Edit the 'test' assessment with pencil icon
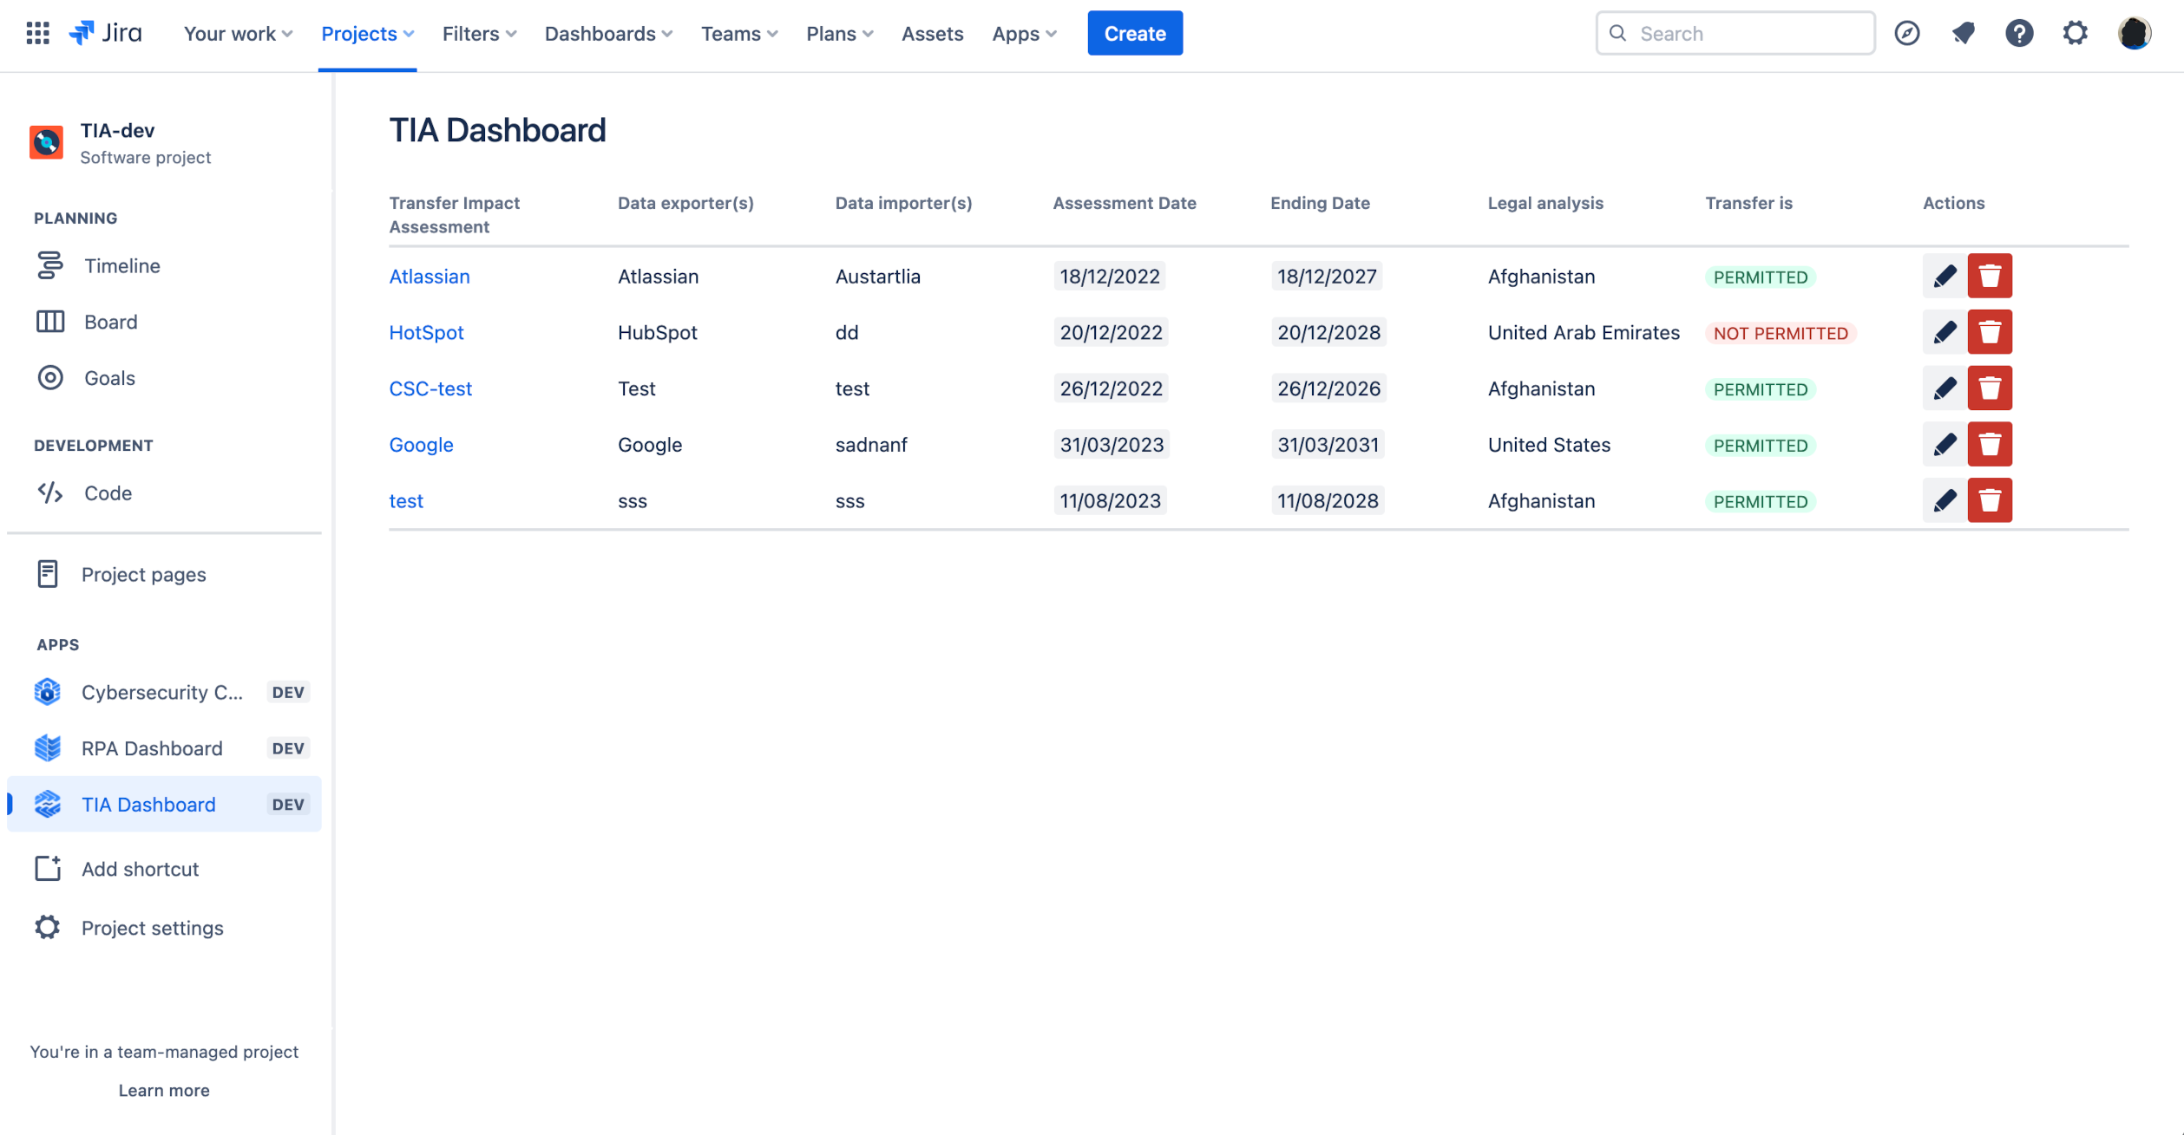The height and width of the screenshot is (1135, 2184). [x=1945, y=500]
